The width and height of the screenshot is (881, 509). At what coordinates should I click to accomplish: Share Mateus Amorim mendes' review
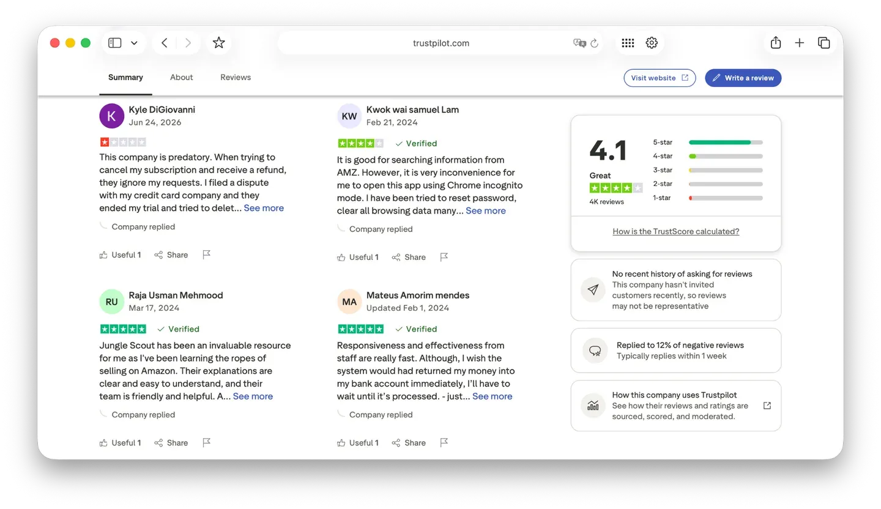(409, 443)
